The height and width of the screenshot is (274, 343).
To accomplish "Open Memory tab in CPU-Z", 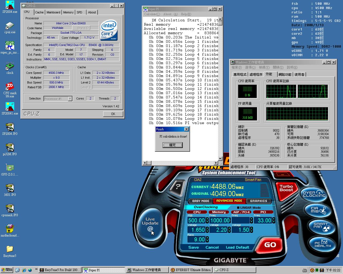I will point(68,12).
